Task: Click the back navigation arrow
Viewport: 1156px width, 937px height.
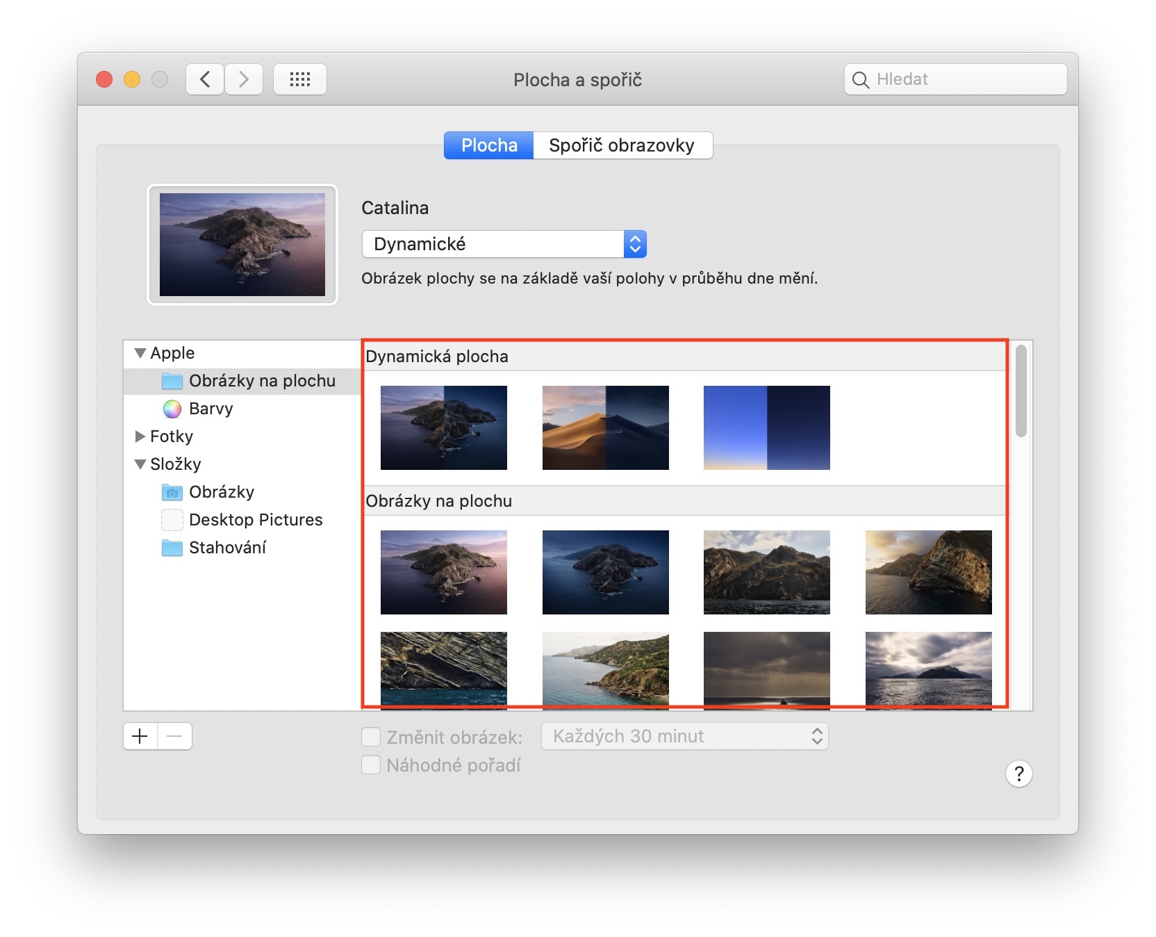Action: (205, 79)
